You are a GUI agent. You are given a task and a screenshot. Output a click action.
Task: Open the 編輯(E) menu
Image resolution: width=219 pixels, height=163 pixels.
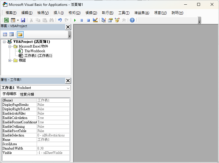pyautogui.click(x=27, y=13)
